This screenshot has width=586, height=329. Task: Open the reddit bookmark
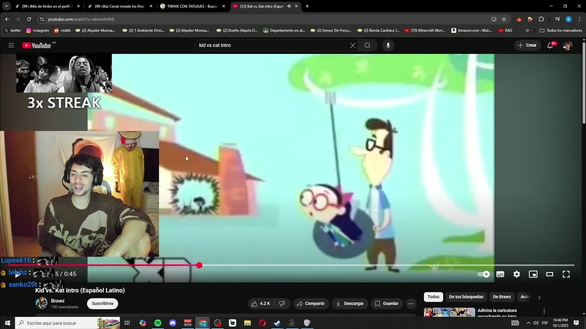point(62,31)
